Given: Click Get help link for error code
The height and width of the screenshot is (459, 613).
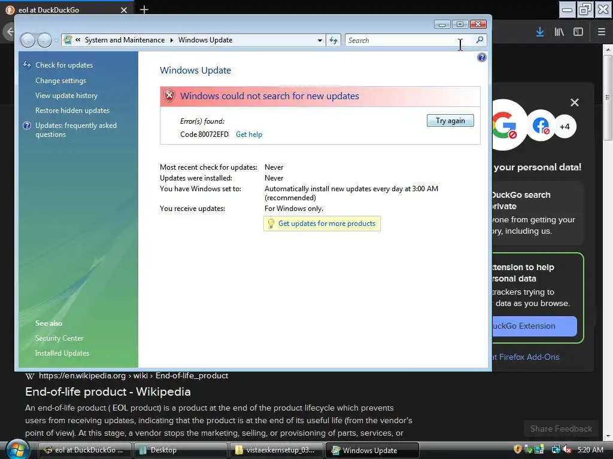Looking at the screenshot, I should coord(249,134).
